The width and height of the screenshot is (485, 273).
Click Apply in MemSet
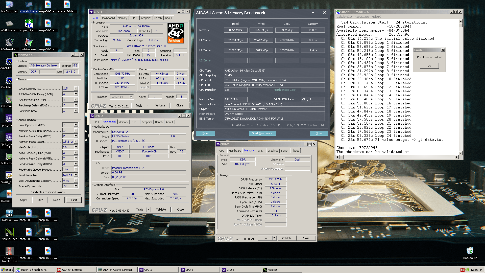(x=23, y=200)
